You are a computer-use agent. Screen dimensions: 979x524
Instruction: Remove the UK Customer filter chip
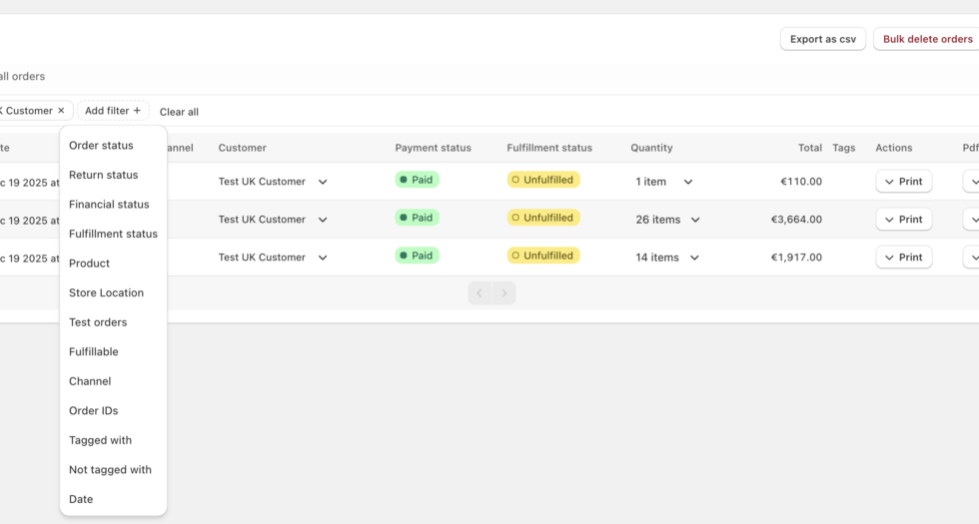coord(61,111)
